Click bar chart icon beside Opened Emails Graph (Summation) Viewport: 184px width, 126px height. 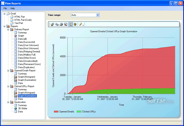(16, 80)
